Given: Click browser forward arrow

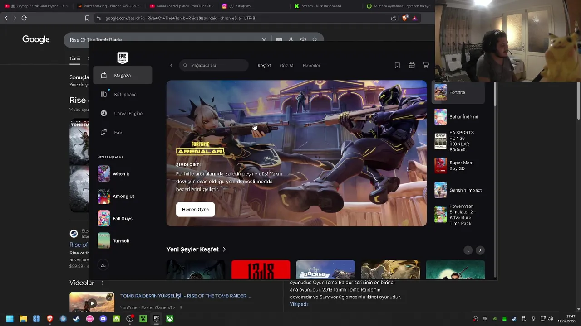Looking at the screenshot, I should tap(15, 18).
